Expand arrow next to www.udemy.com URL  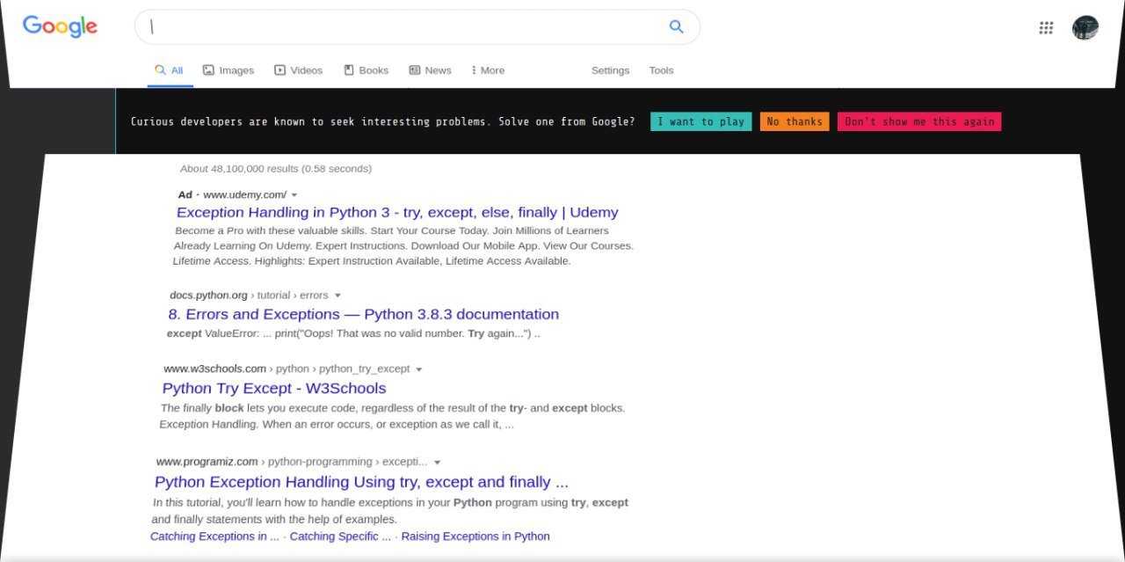pyautogui.click(x=294, y=195)
